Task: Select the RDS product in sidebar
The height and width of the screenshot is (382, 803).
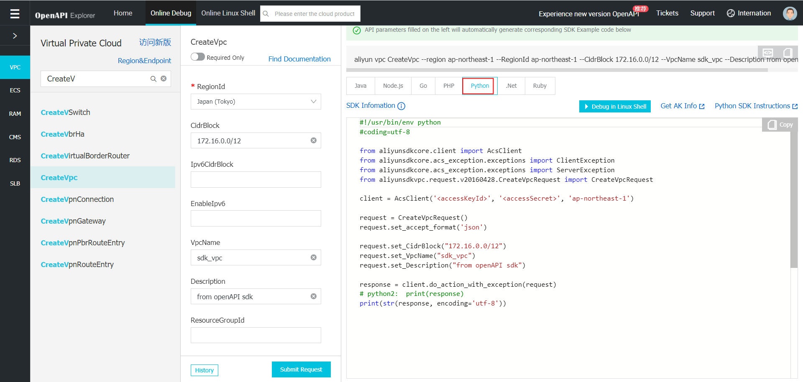Action: [15, 160]
